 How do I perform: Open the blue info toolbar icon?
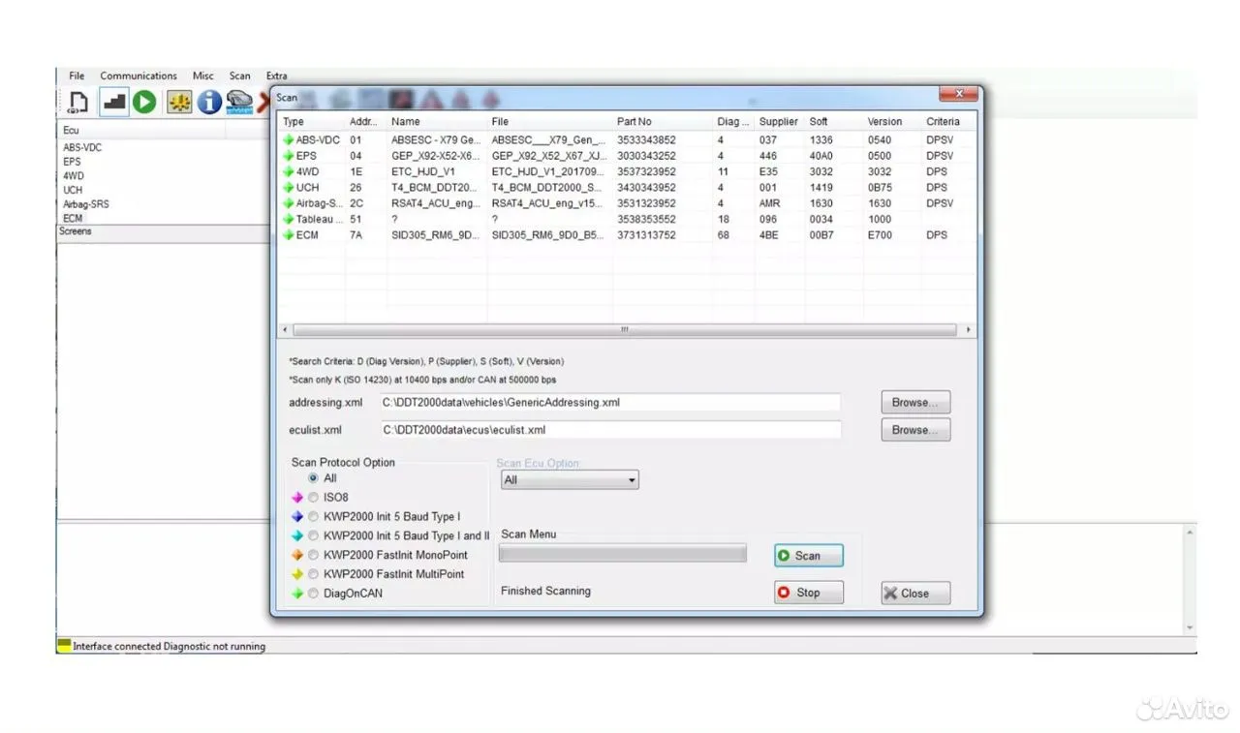(209, 102)
